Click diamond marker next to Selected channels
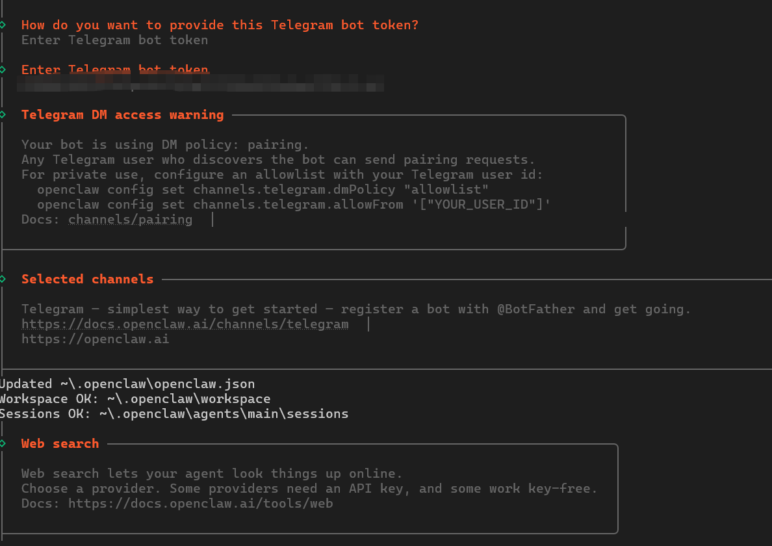This screenshot has width=772, height=546. (x=3, y=279)
